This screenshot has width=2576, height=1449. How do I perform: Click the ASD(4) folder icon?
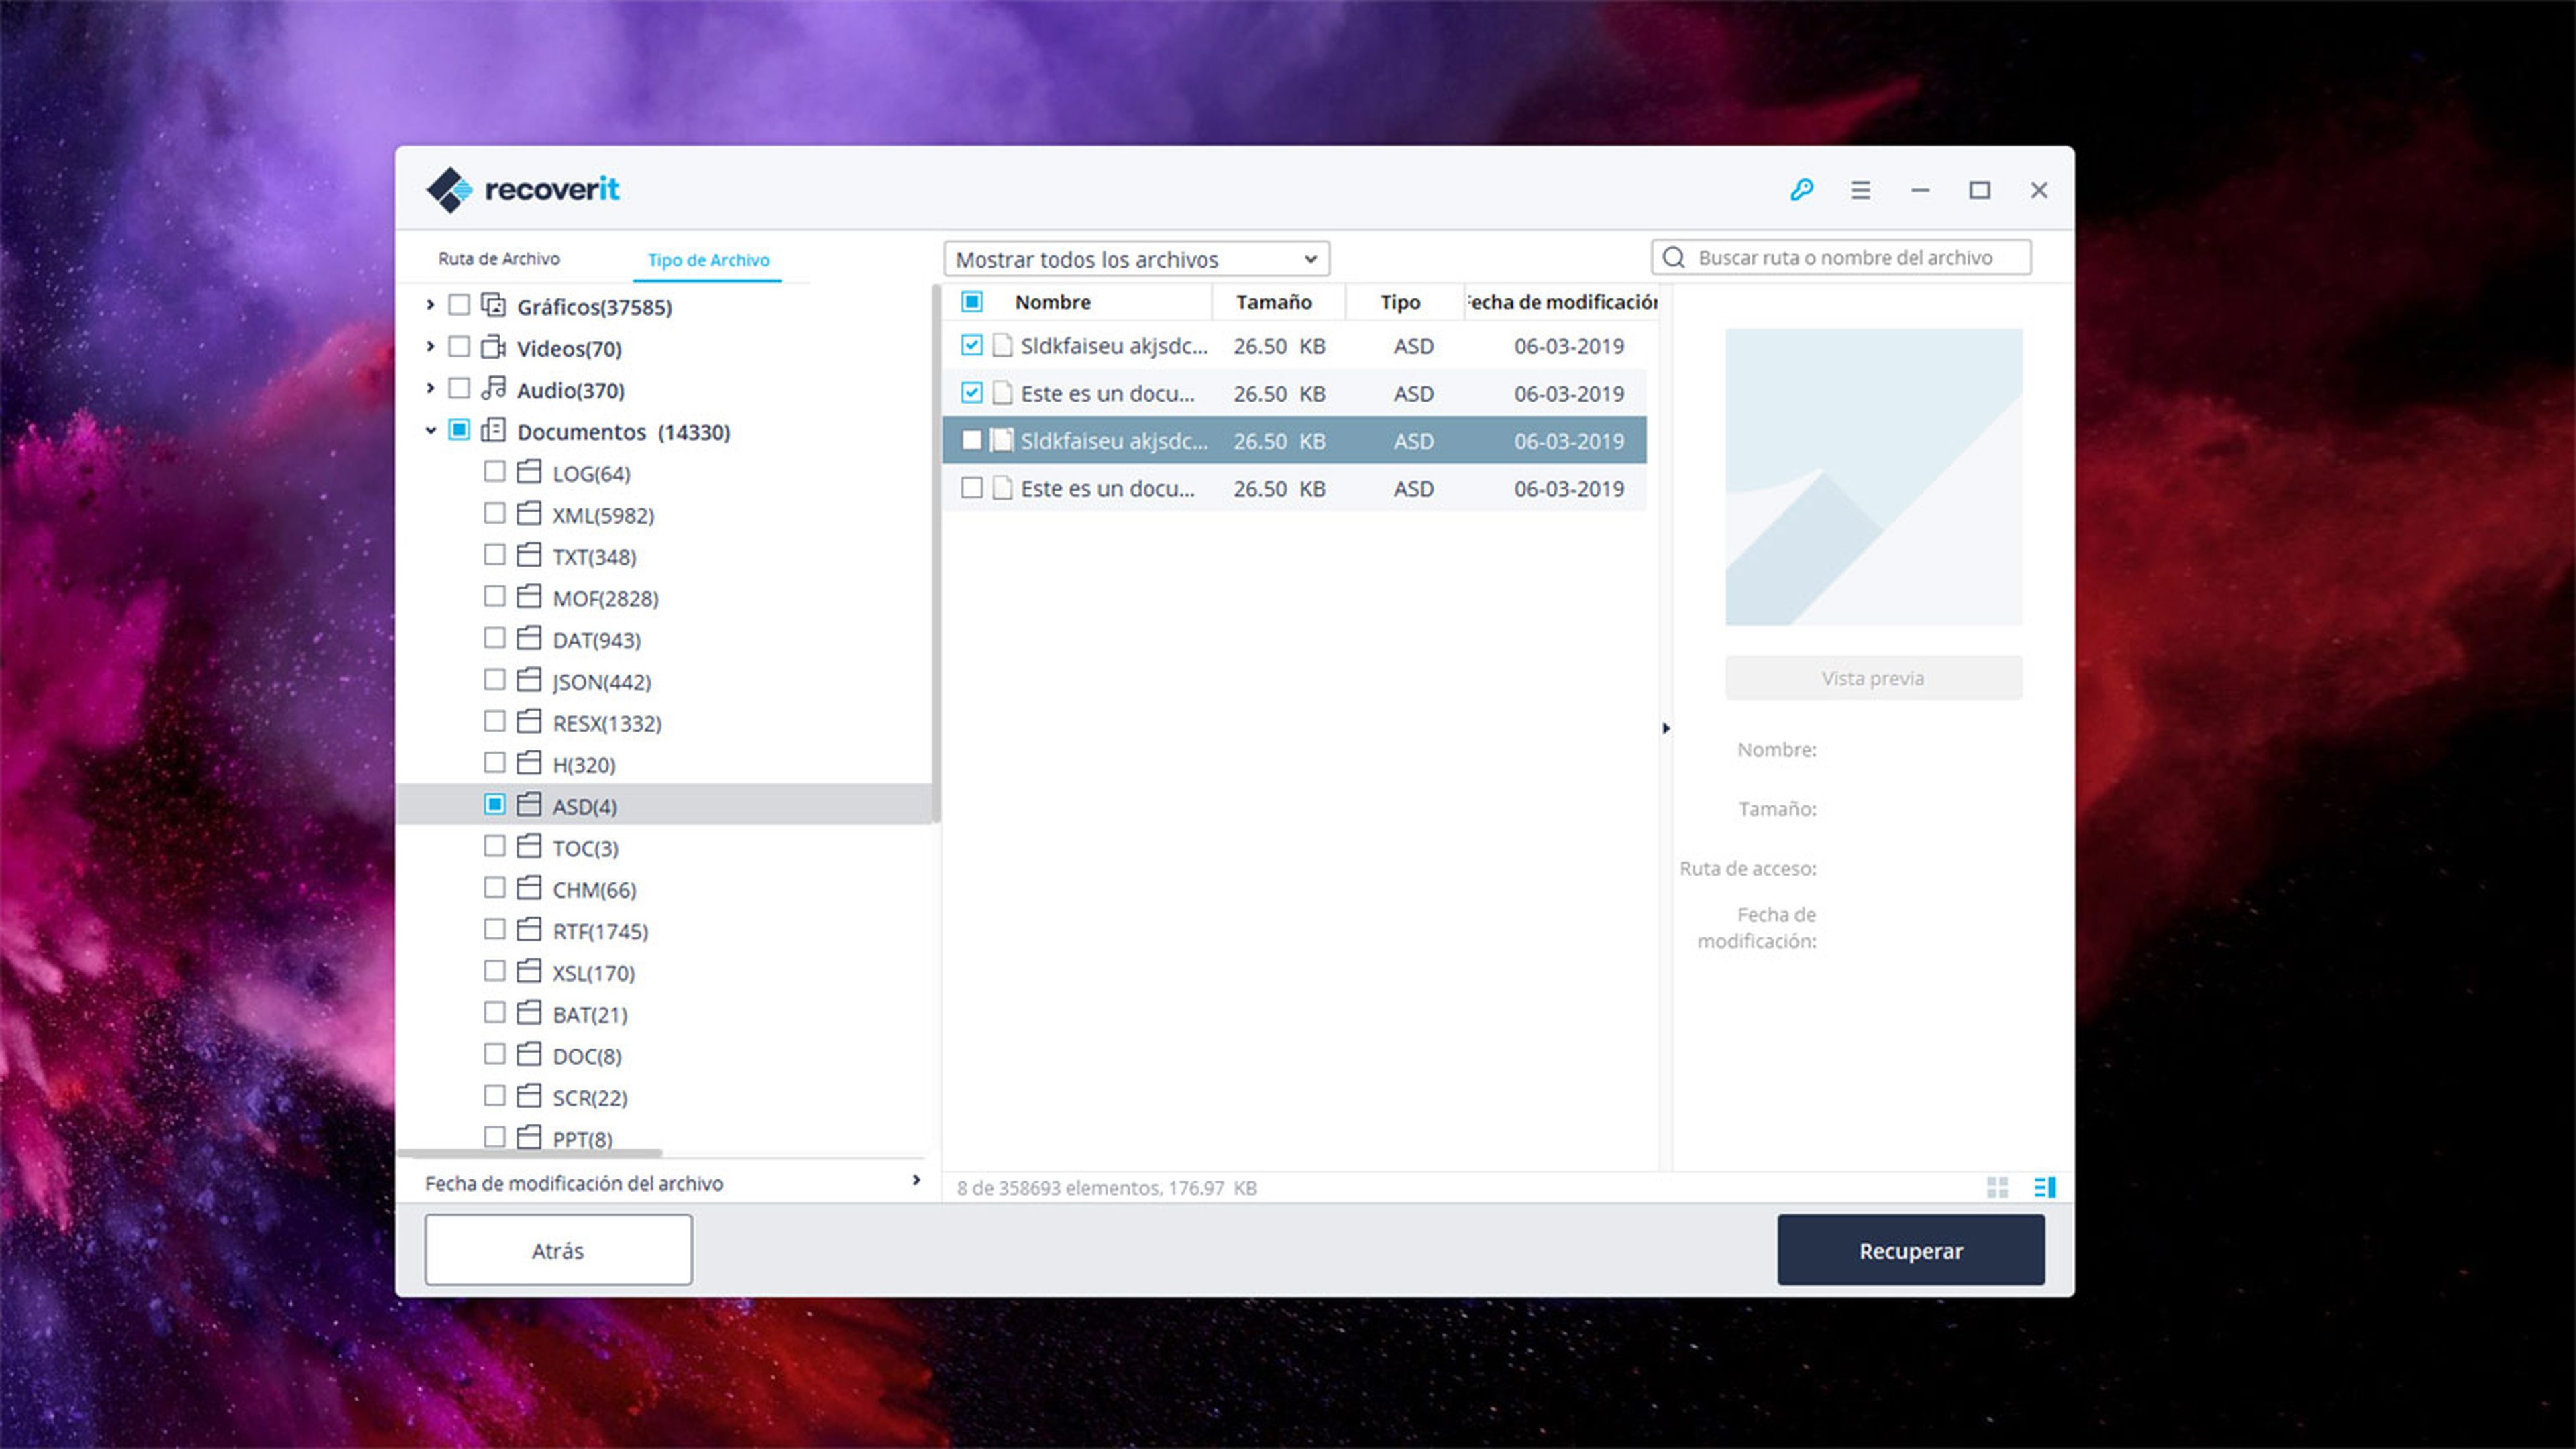529,805
